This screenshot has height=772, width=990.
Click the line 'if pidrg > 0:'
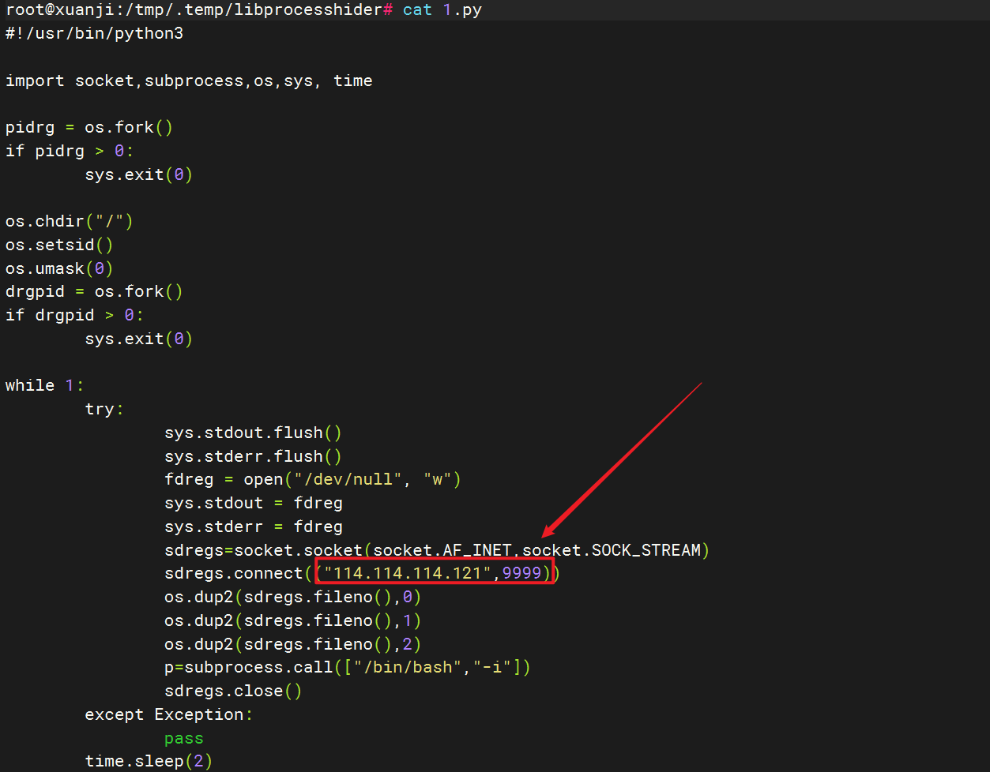(x=70, y=151)
